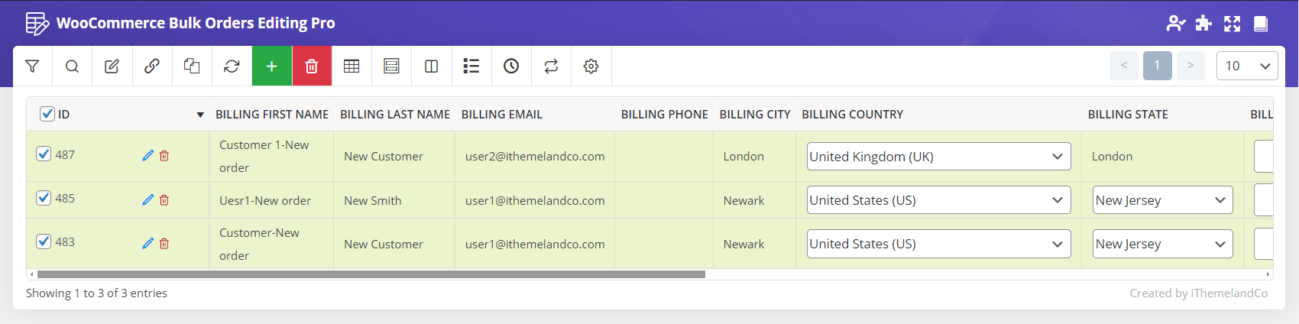Click the Billing City column header

[754, 115]
